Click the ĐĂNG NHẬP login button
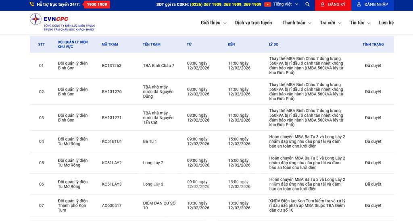The height and width of the screenshot is (221, 413). click(x=372, y=4)
